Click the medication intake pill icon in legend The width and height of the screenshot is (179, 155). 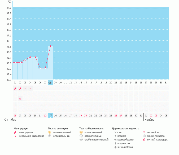(144, 136)
